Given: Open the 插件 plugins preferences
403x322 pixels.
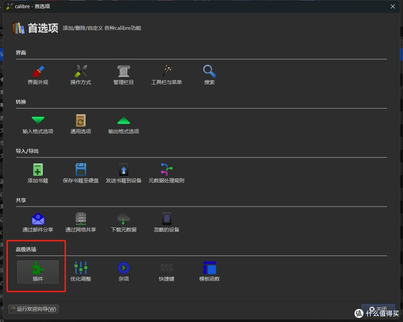Looking at the screenshot, I should click(x=38, y=272).
